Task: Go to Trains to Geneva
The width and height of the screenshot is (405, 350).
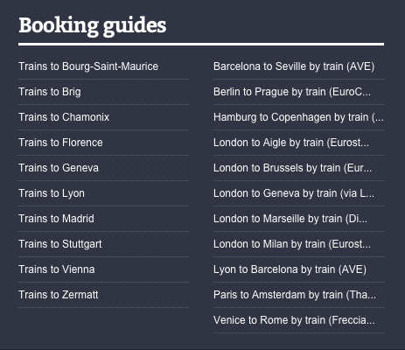Action: tap(59, 168)
